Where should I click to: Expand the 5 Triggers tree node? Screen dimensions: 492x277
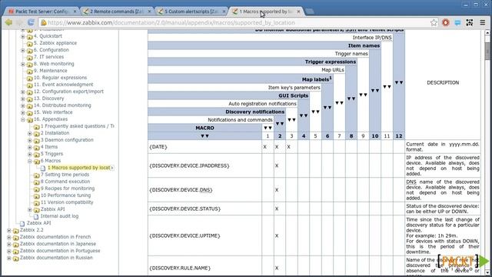tap(30, 154)
